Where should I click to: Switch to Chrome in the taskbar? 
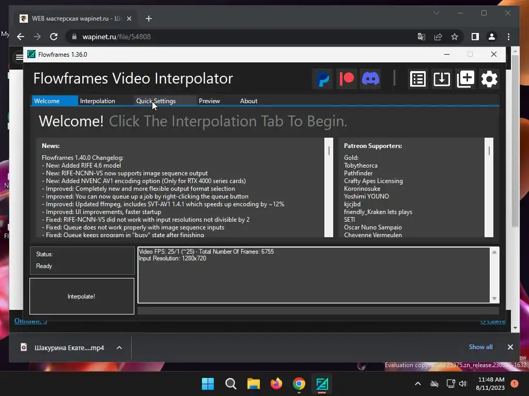tap(299, 384)
